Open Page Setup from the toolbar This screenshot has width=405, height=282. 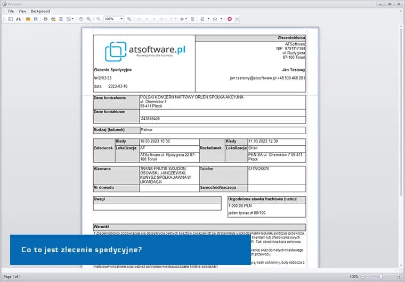click(x=61, y=19)
